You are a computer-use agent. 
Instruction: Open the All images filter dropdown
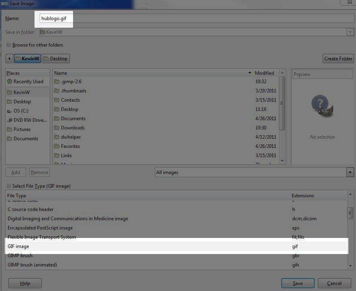click(350, 172)
